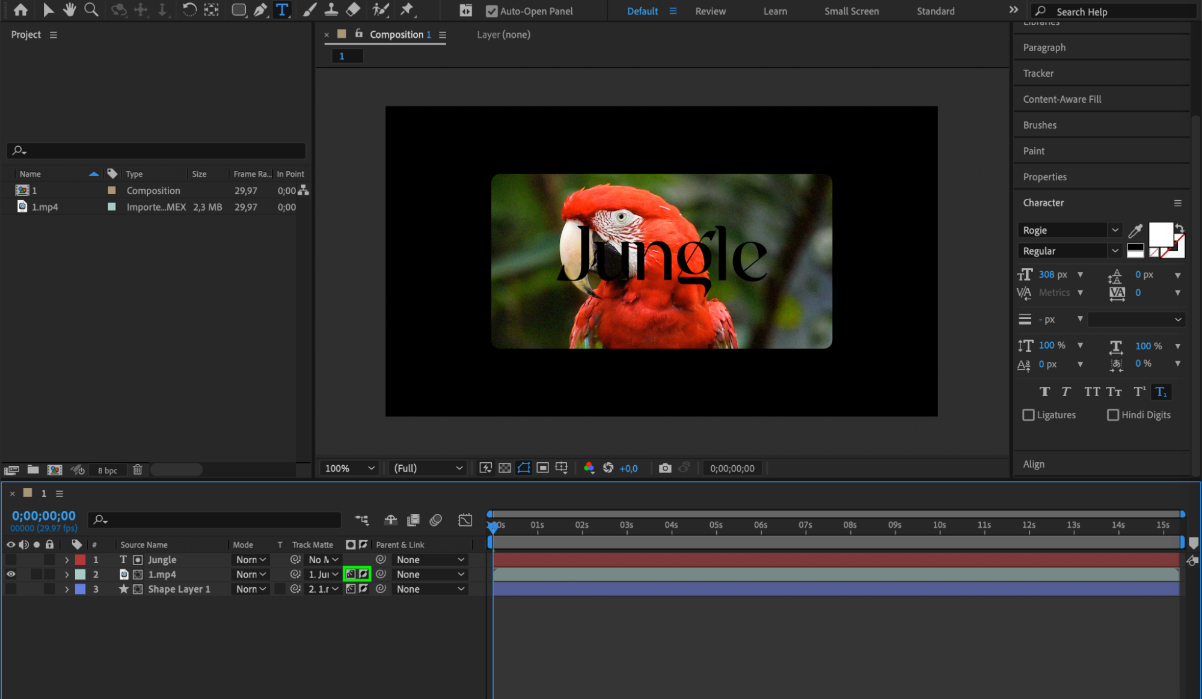Image resolution: width=1202 pixels, height=699 pixels.
Task: Open the Paragraph panel
Action: pyautogui.click(x=1044, y=47)
